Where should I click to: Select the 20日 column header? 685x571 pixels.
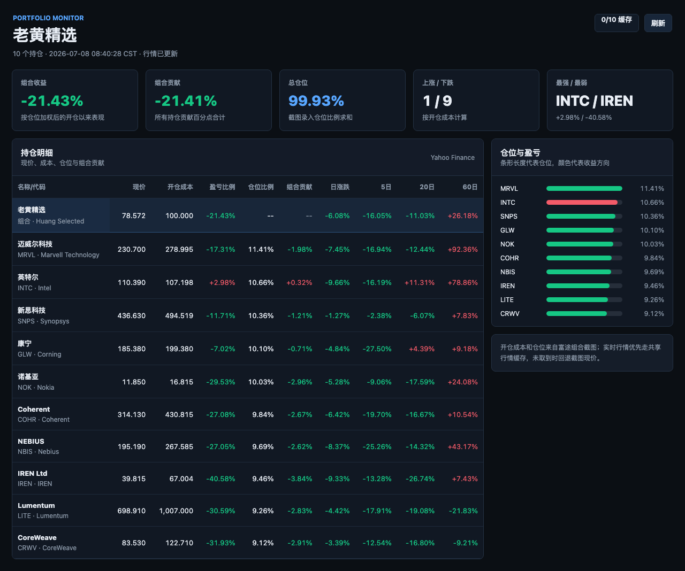[x=427, y=187]
